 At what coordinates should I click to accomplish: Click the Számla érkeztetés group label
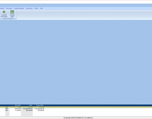8,19
